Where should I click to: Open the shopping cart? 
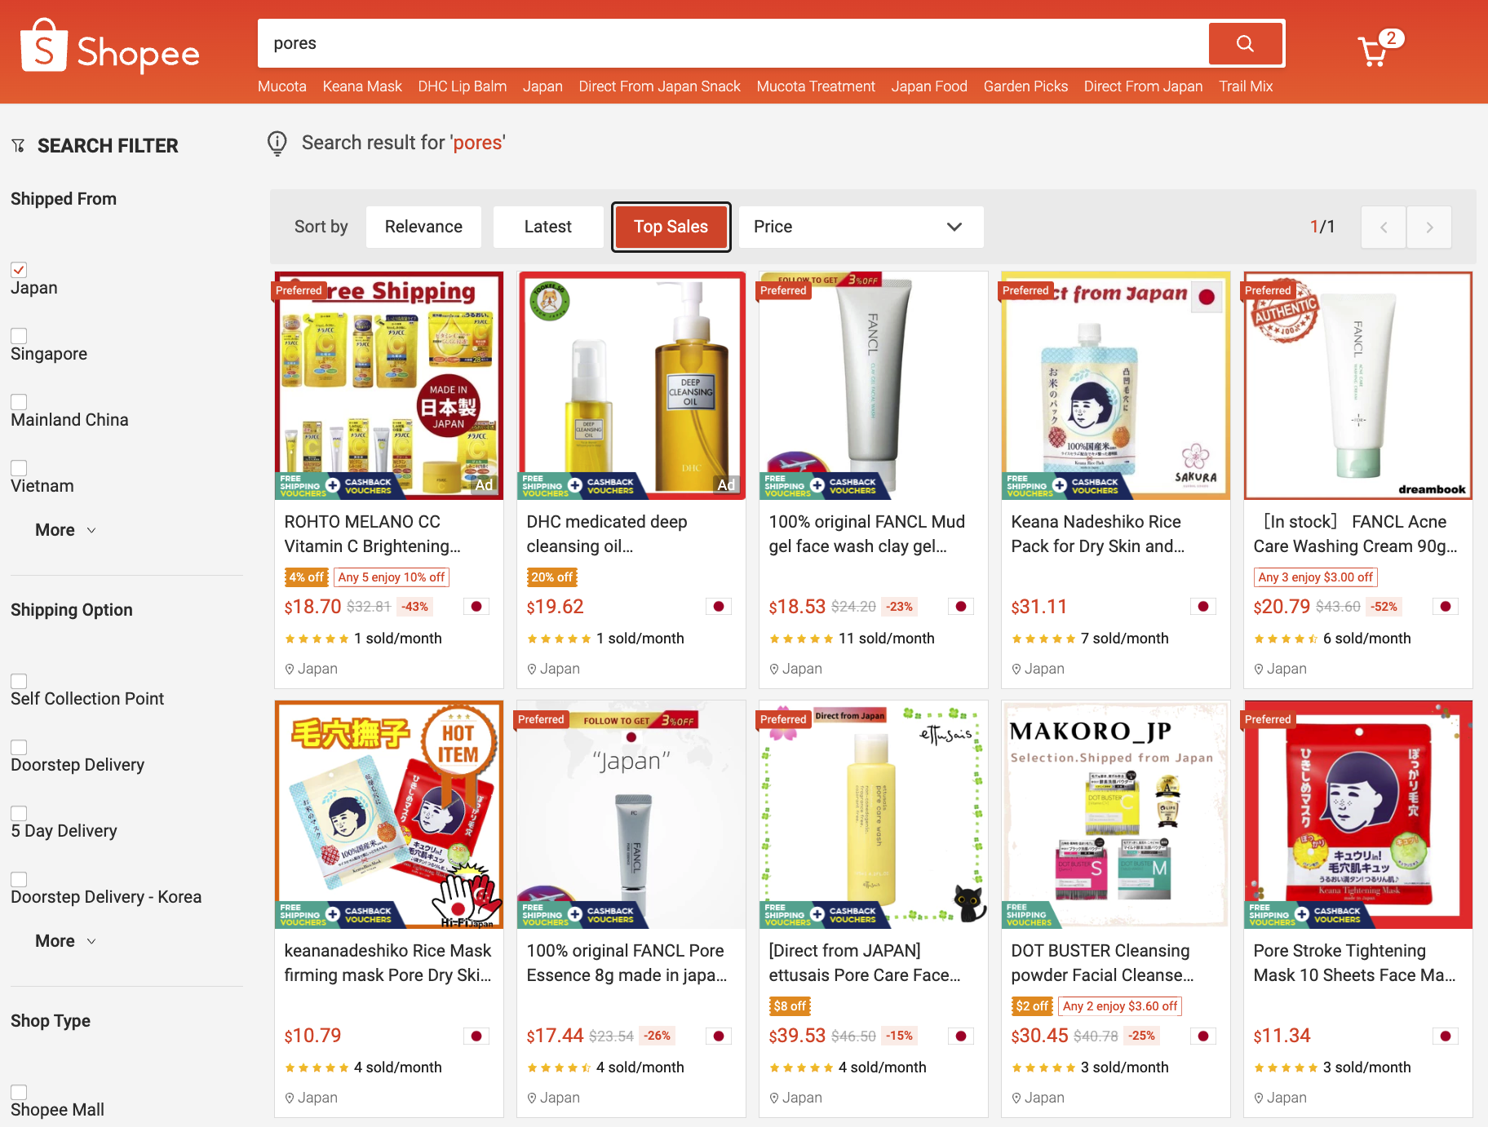1374,51
